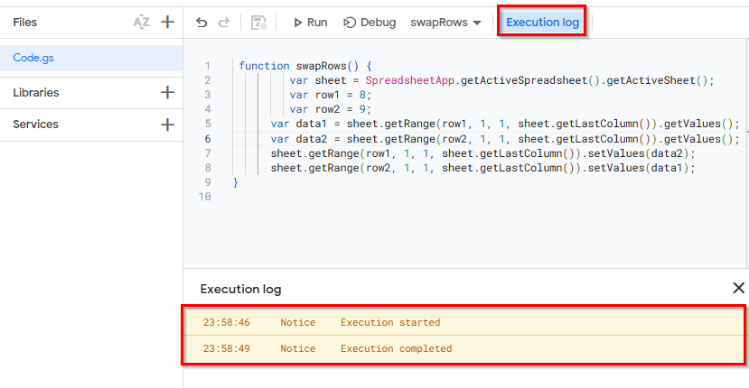The width and height of the screenshot is (749, 388).
Task: Click the Libraries section label
Action: (x=36, y=92)
